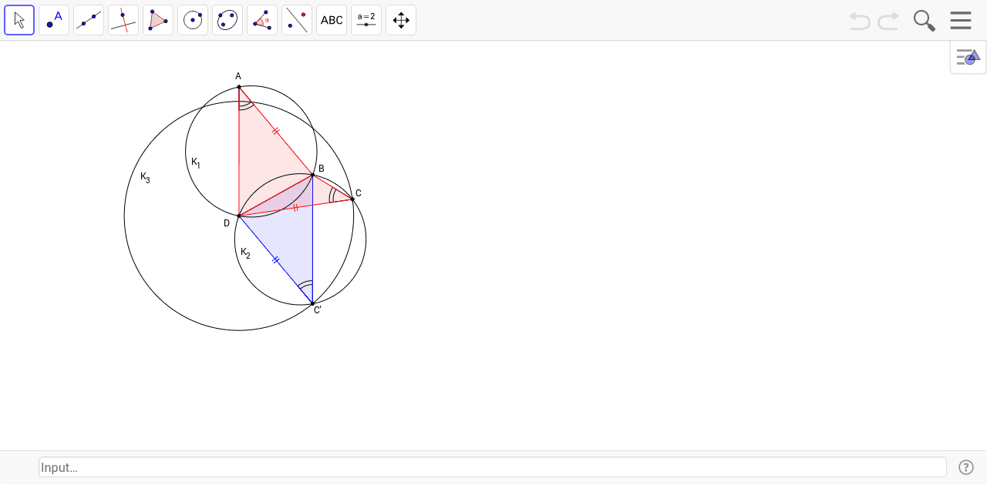Click the tick mark on segment DC
987x485 pixels.
(x=295, y=208)
